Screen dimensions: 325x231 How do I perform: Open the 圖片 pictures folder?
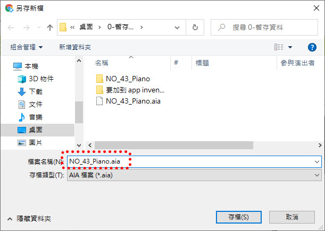pyautogui.click(x=30, y=143)
